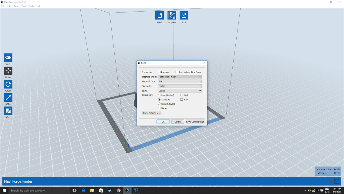Click the ENG INTL language indicator
The width and height of the screenshot is (344, 194).
click(x=327, y=190)
